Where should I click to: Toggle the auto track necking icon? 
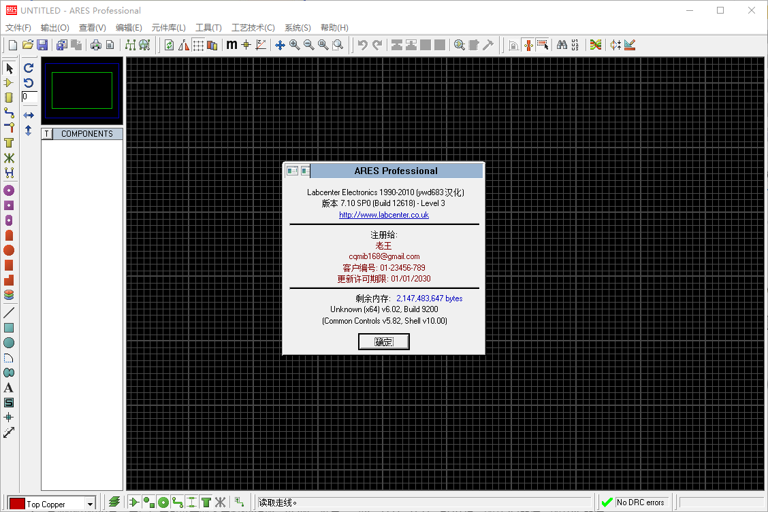[528, 45]
